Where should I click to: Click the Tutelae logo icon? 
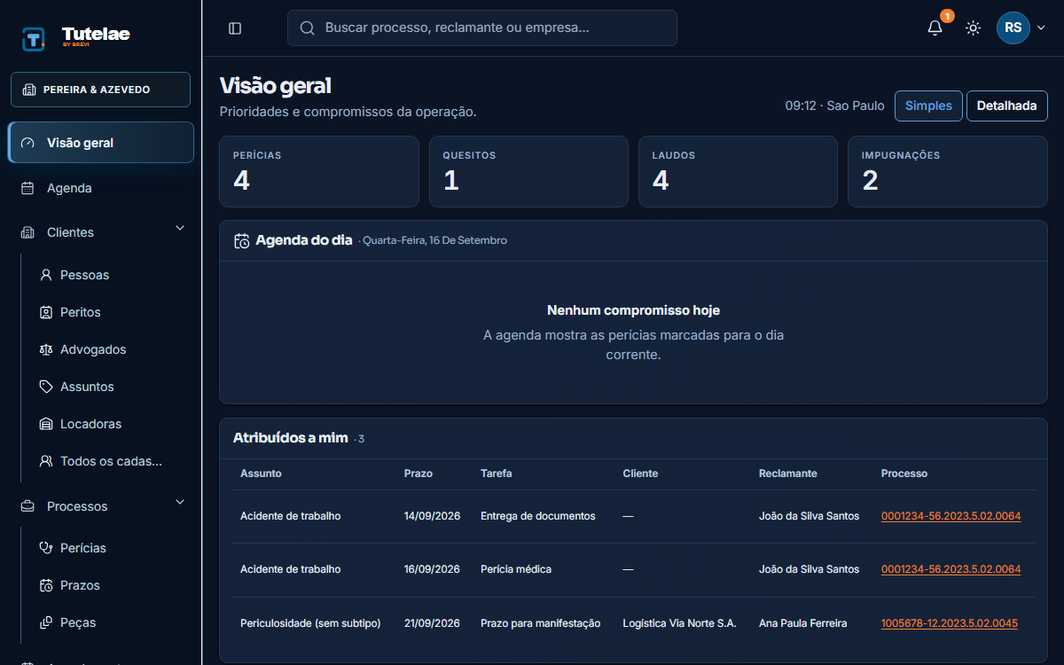pyautogui.click(x=34, y=39)
